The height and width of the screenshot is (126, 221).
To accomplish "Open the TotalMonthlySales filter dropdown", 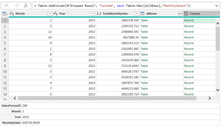I will (137, 14).
